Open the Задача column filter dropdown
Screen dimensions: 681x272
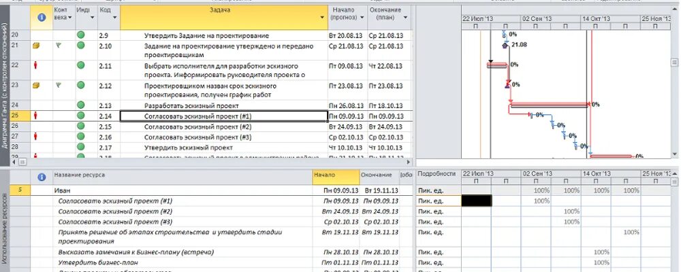click(322, 18)
